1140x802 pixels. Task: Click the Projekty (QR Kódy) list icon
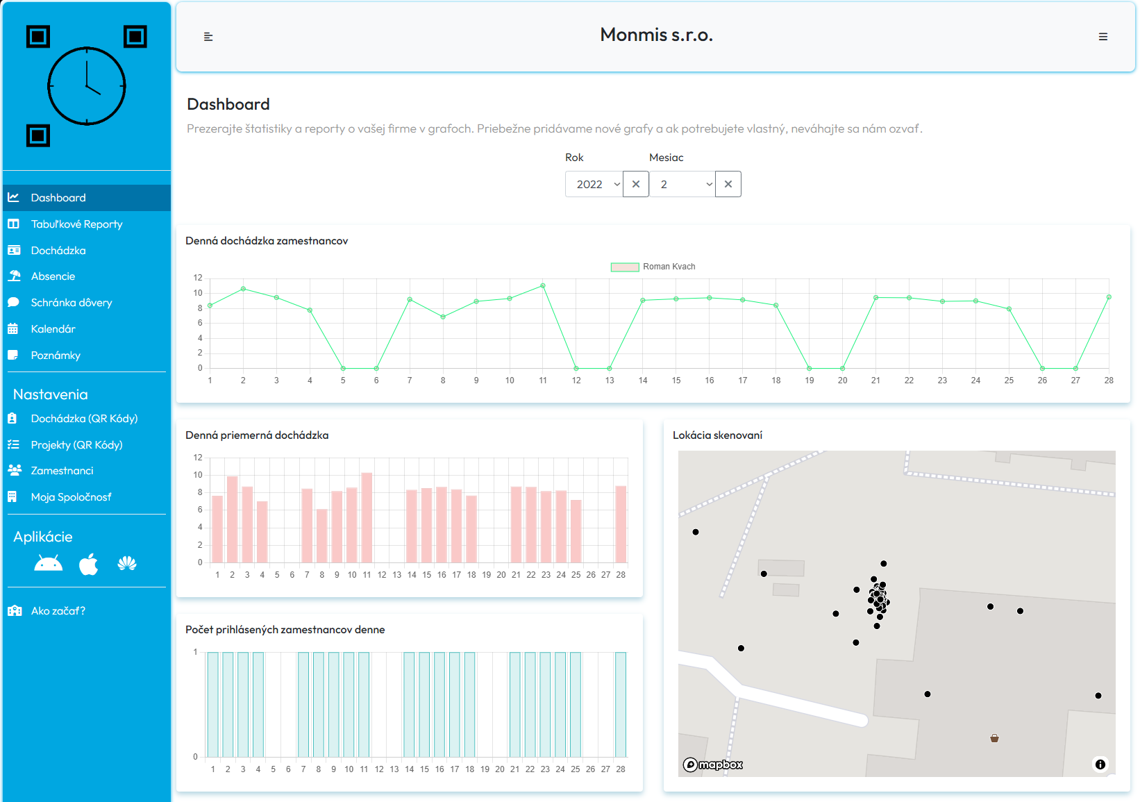click(x=13, y=445)
